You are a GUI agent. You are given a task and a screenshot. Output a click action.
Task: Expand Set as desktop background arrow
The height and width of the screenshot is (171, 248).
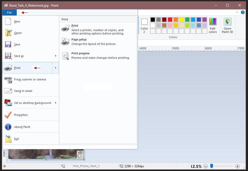55,103
